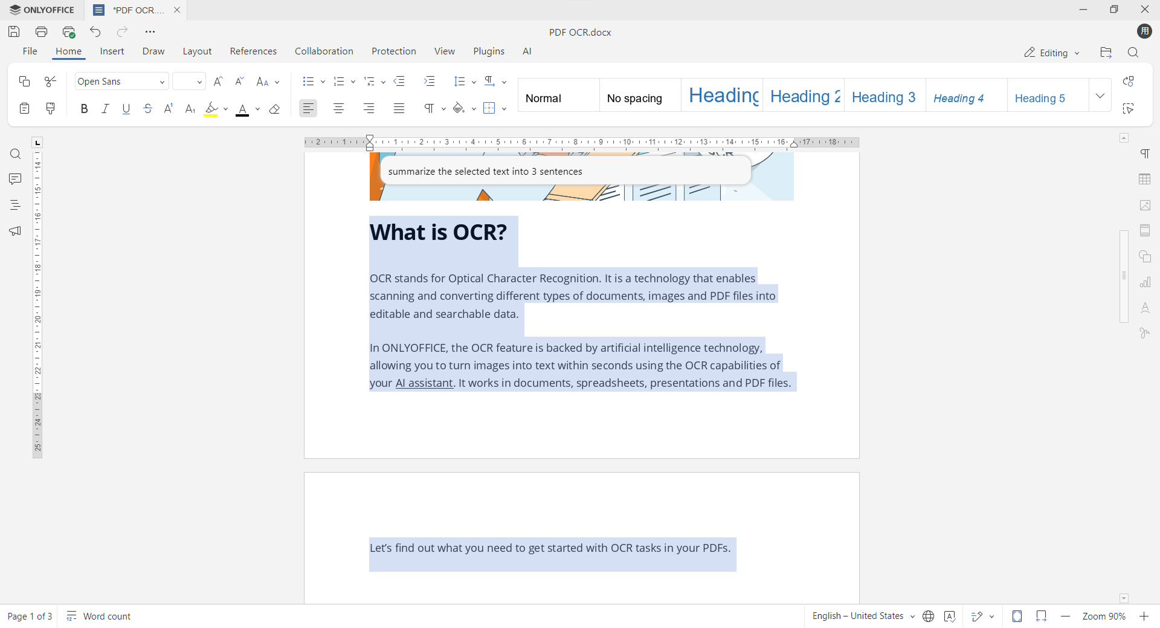Viewport: 1160px width, 628px height.
Task: Save the document with the save icon
Action: click(x=14, y=31)
